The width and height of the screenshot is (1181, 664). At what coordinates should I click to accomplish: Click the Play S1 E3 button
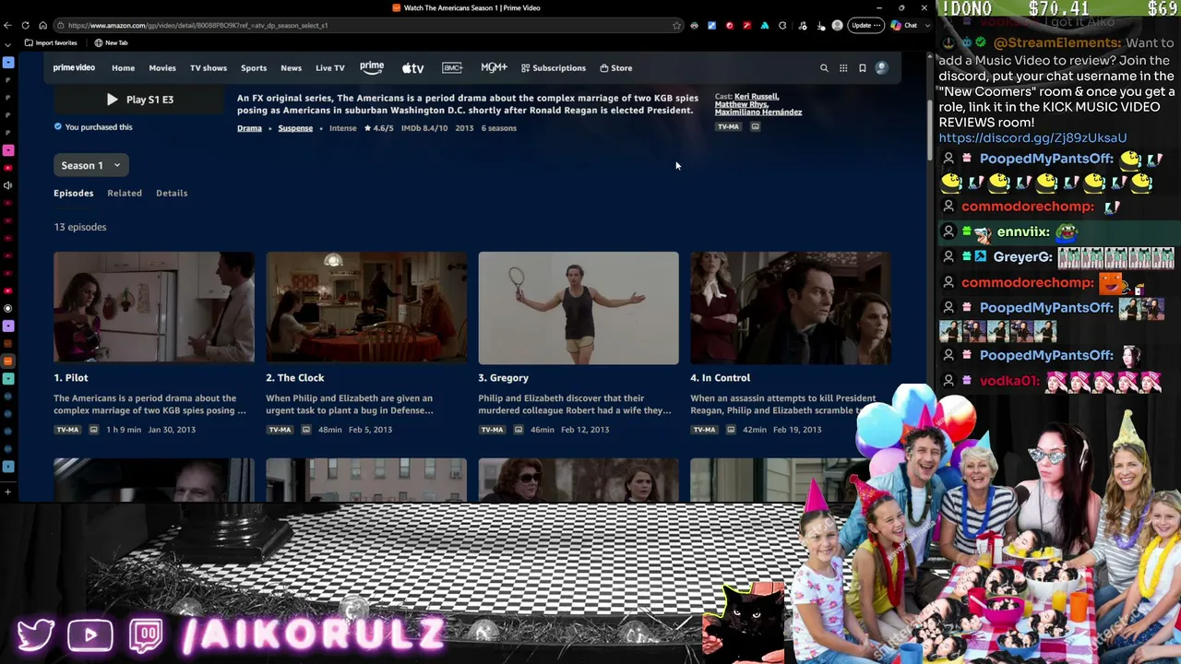click(x=139, y=99)
